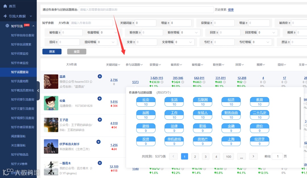Open 知乎文章引流查询 menu item
Screen dimensions: 307x178
[22, 109]
